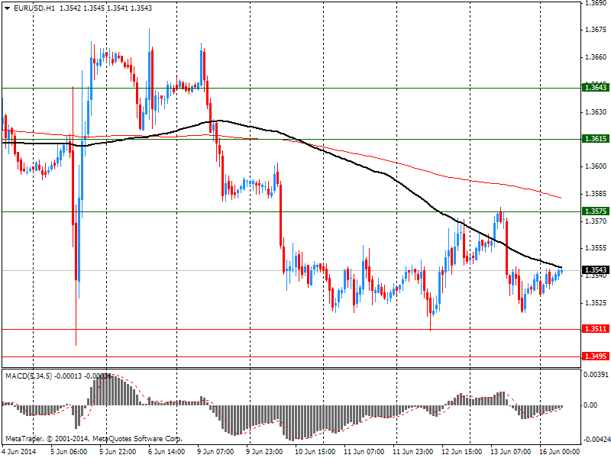Screen dimensions: 611x458
Task: Click the MACD zero level 0.00 label
Action: (591, 405)
